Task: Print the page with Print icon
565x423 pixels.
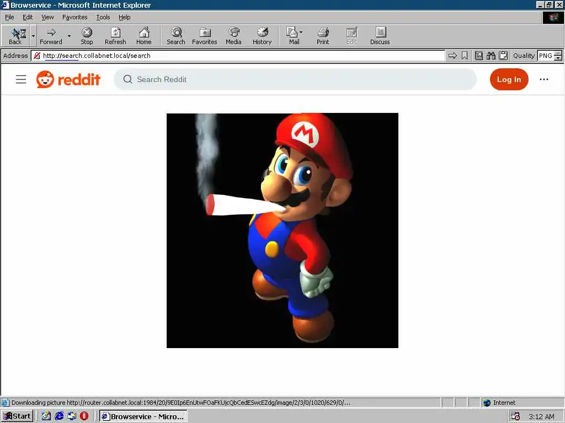Action: 323,36
